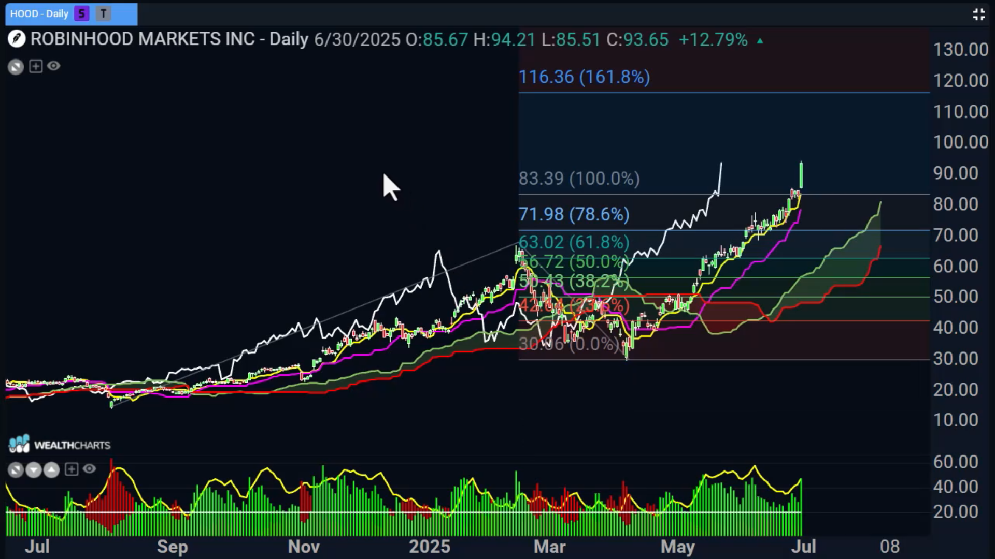Click the H:94.21 high value
995x559 pixels.
click(x=504, y=40)
